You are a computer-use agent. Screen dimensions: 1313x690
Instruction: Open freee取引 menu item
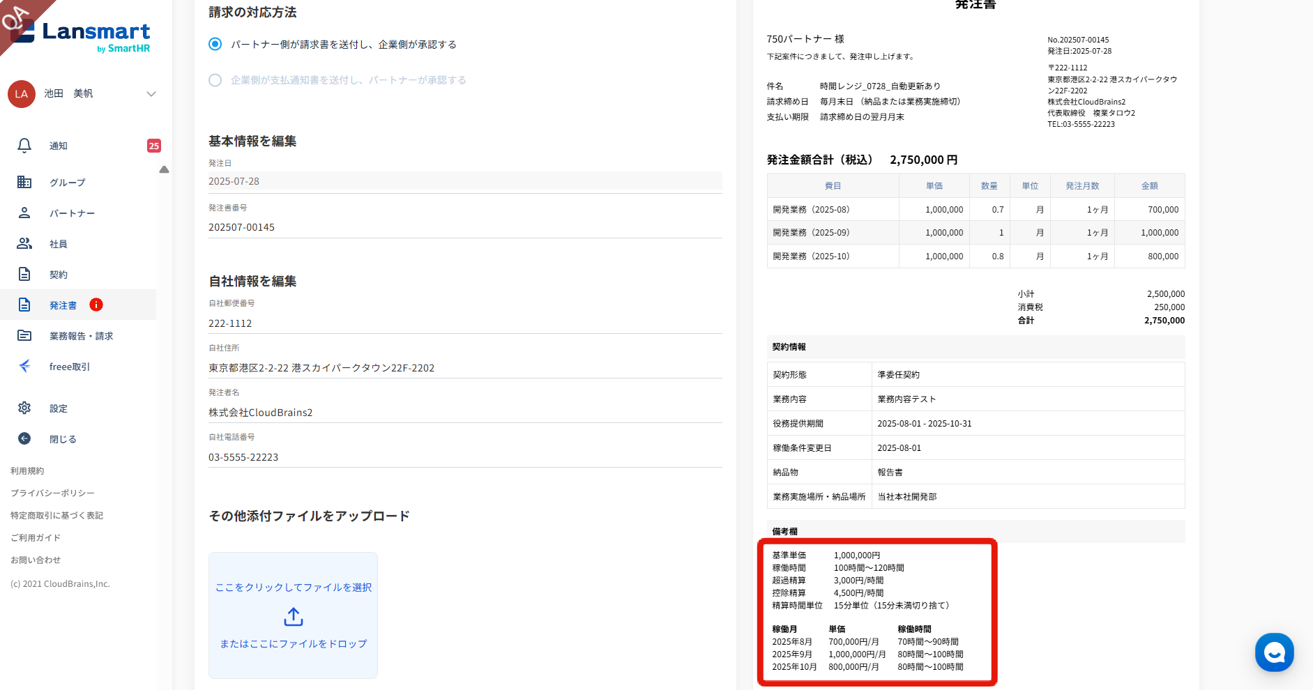tap(70, 367)
